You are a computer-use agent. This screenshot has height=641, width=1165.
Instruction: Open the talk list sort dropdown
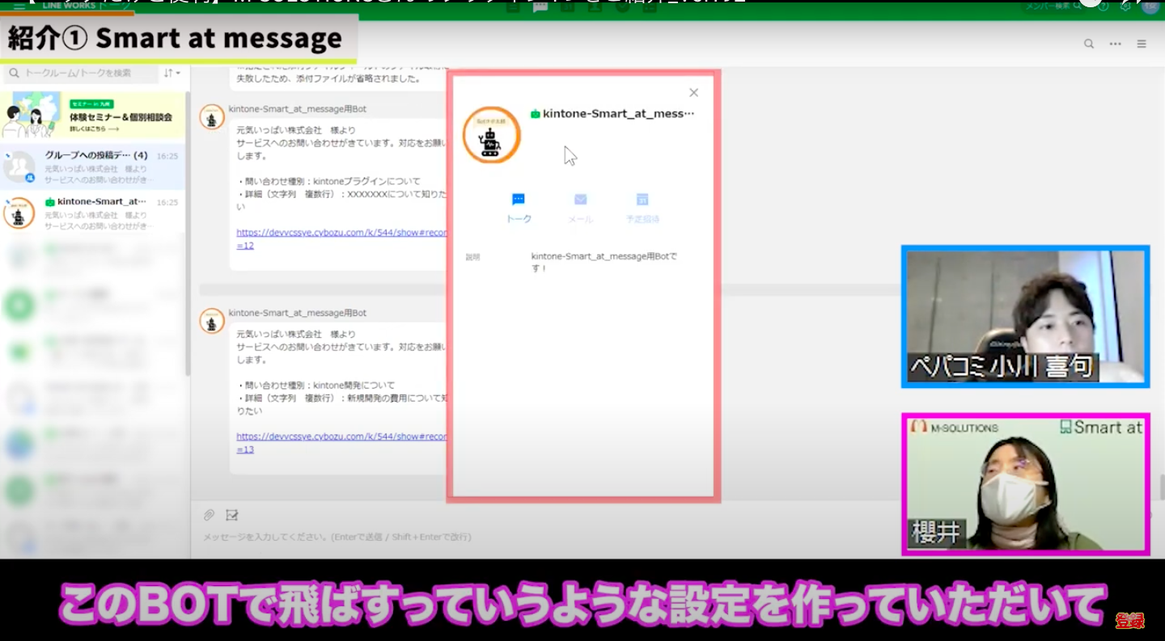point(172,73)
